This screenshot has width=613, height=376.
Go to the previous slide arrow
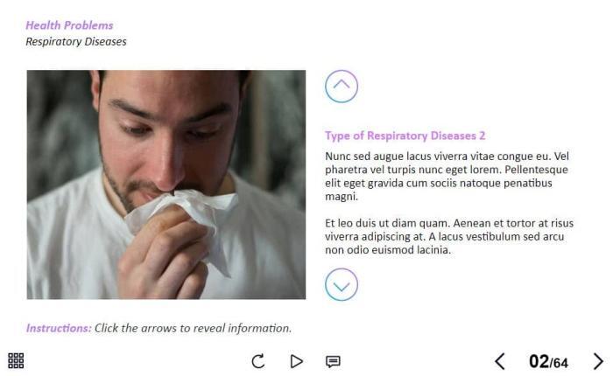pyautogui.click(x=500, y=361)
